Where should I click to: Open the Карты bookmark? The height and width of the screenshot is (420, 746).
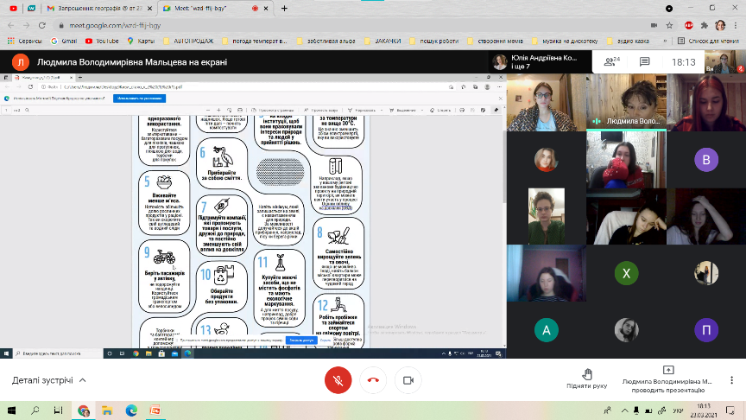click(141, 41)
